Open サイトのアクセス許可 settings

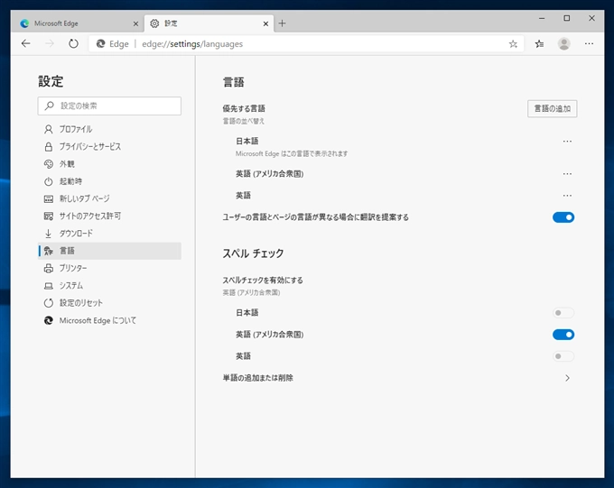[109, 216]
